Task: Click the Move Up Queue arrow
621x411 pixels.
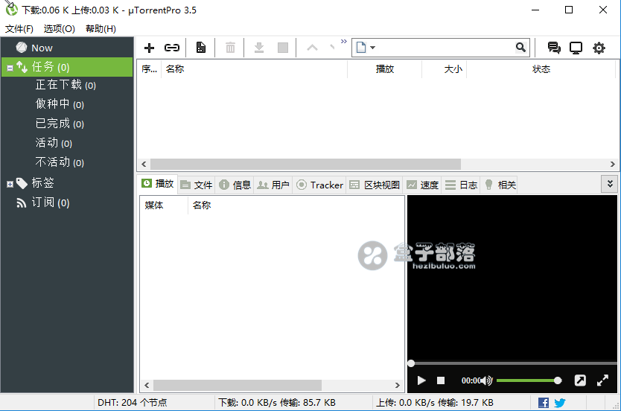Action: pos(313,48)
